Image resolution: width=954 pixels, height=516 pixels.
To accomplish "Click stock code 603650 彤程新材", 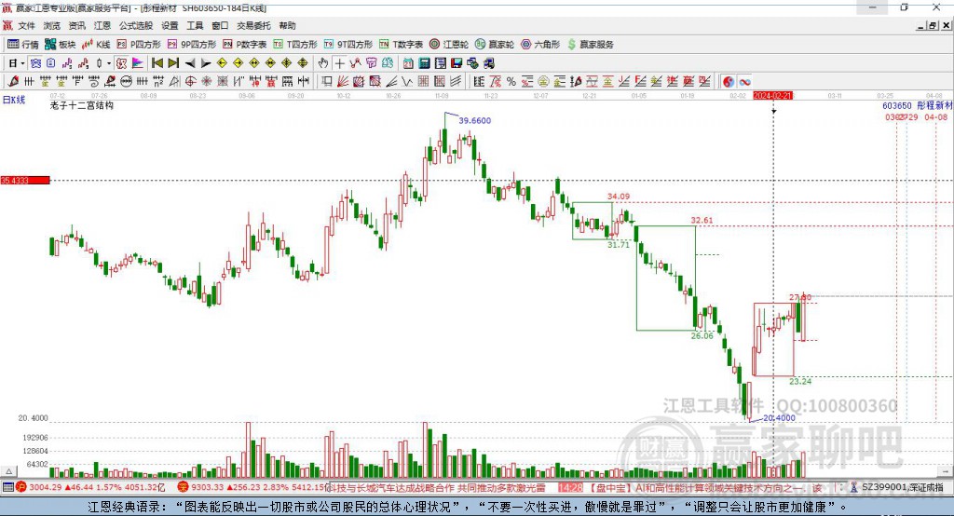I will (917, 105).
